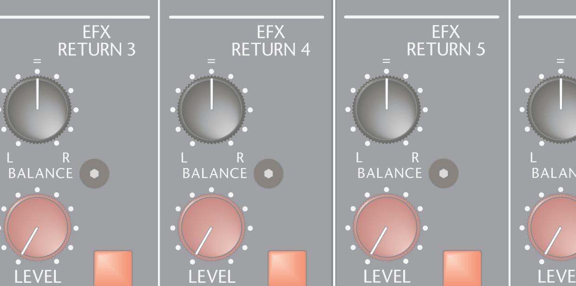Screen dimensions: 576x286
Task: Click the hex screw beside Return 4 BALANCE
Action: click(x=268, y=174)
